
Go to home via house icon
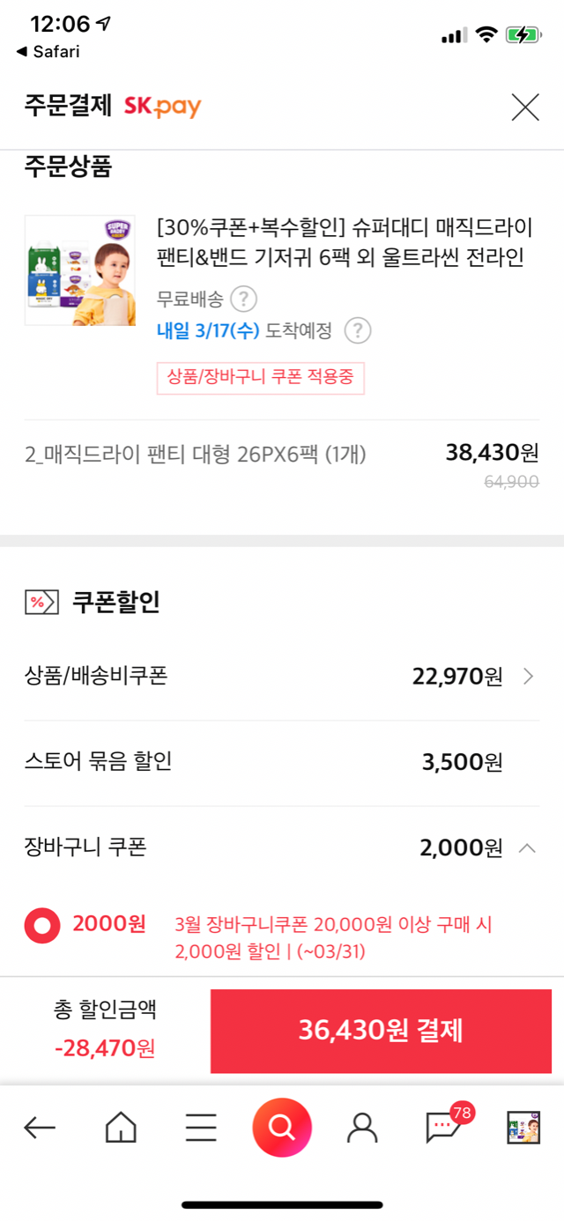(x=121, y=1127)
